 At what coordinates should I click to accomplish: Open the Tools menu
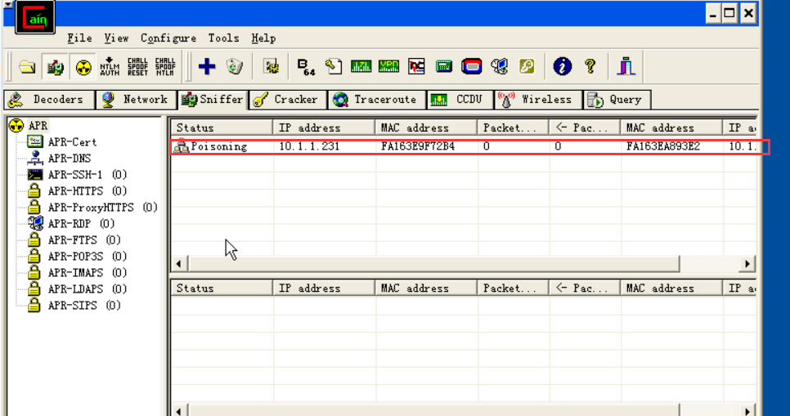click(224, 38)
